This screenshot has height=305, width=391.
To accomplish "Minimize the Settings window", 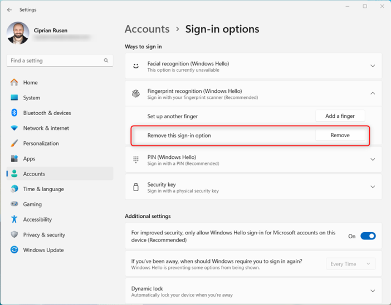I will pos(348,6).
